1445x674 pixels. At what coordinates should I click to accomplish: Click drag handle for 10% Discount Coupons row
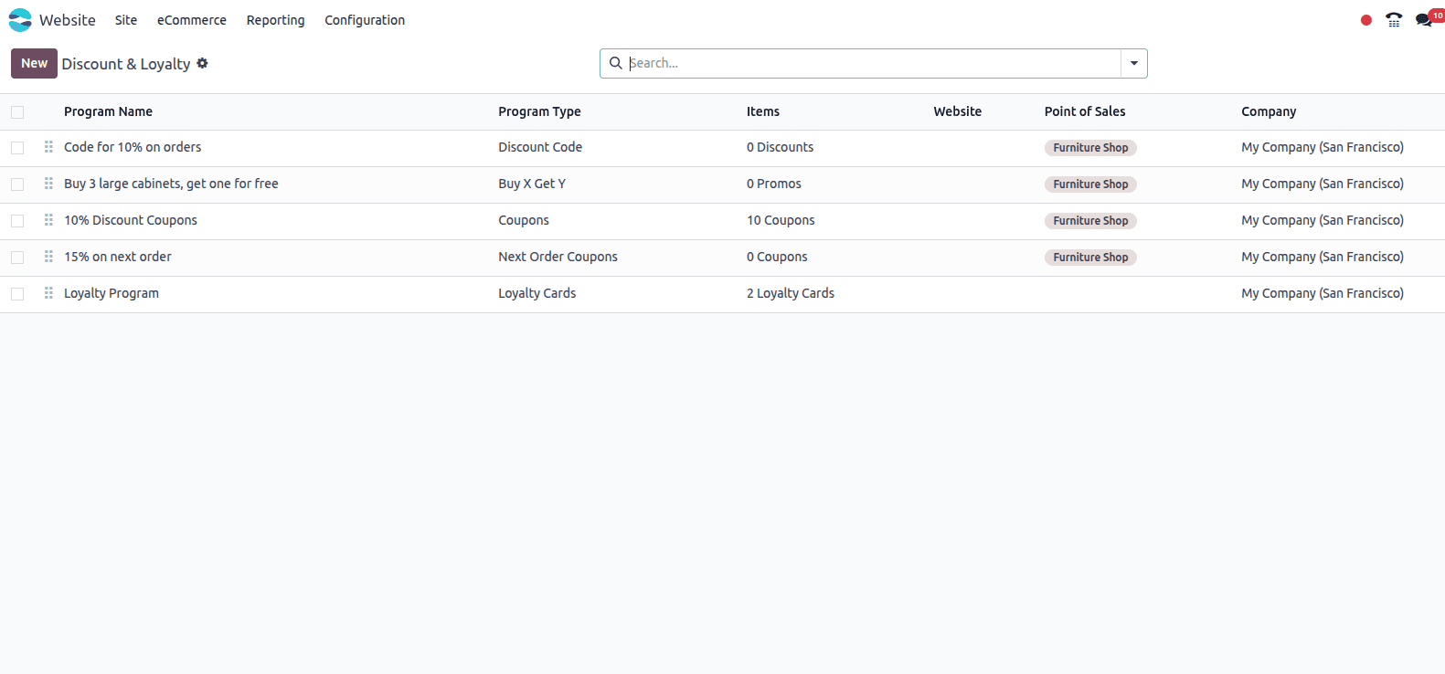click(48, 220)
